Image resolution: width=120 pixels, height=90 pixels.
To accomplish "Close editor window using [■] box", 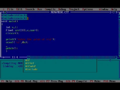I will pos(5,12).
